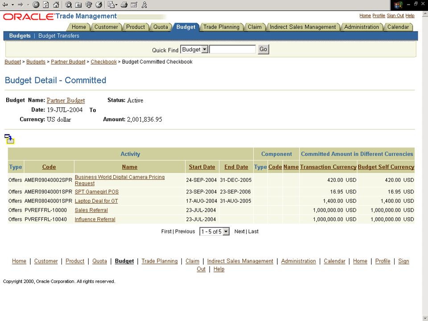Click the Partner Budget breadcrumb link
This screenshot has width=428, height=321.
point(68,62)
